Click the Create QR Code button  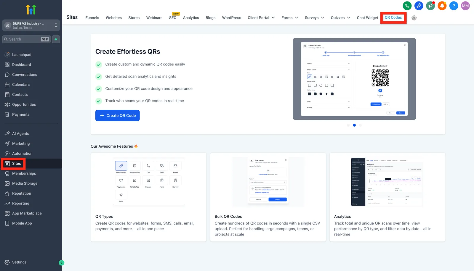click(x=118, y=116)
